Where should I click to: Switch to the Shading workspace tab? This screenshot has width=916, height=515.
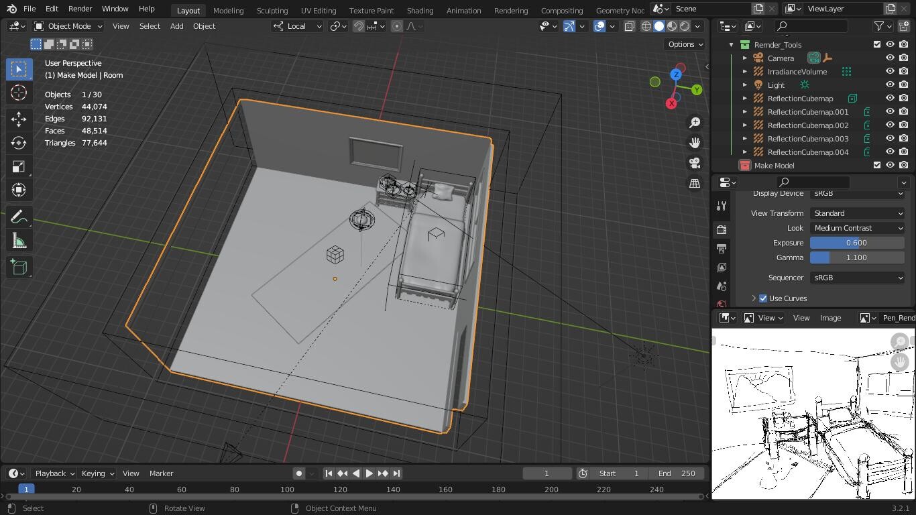420,10
